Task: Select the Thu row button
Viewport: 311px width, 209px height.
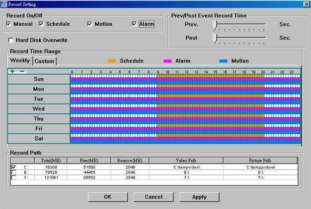Action: pos(38,119)
